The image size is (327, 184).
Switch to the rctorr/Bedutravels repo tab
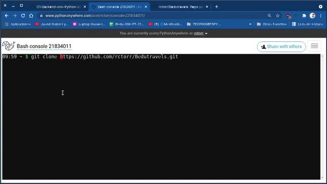[180, 7]
